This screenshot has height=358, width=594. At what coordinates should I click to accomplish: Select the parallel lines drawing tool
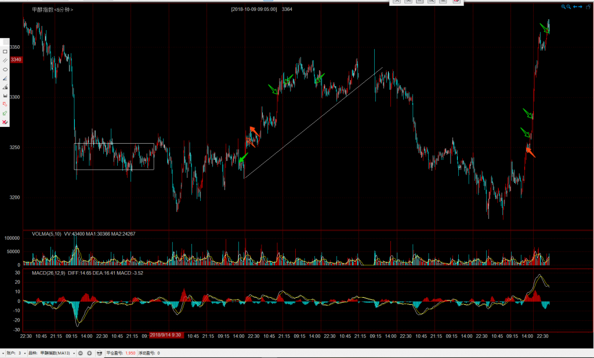[5, 60]
